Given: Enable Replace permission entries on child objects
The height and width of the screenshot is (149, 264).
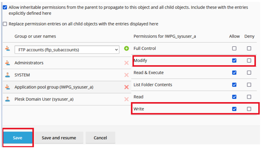Looking at the screenshot, I should tap(5, 24).
